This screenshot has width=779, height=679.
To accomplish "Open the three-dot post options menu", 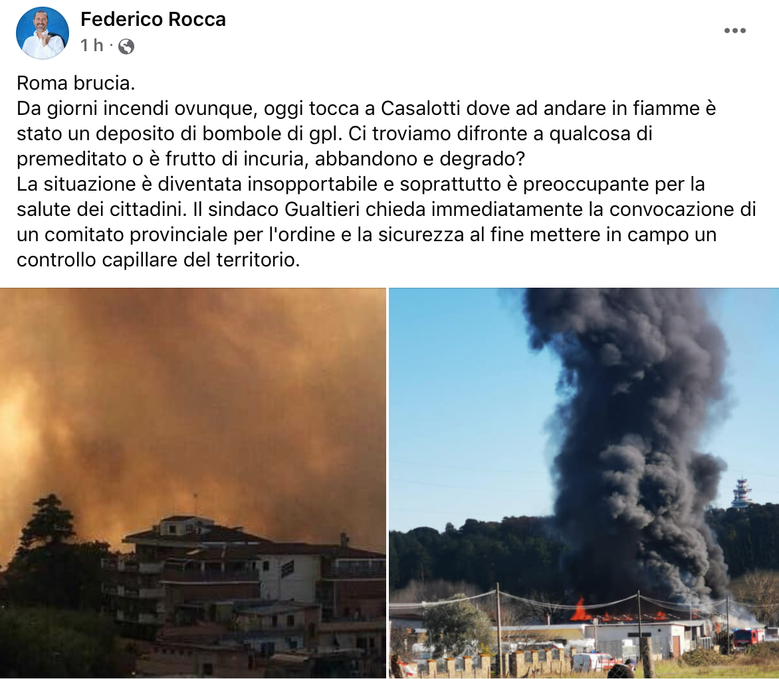I will (x=734, y=31).
